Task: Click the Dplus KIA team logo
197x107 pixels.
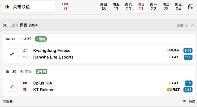Action: (x=25, y=83)
